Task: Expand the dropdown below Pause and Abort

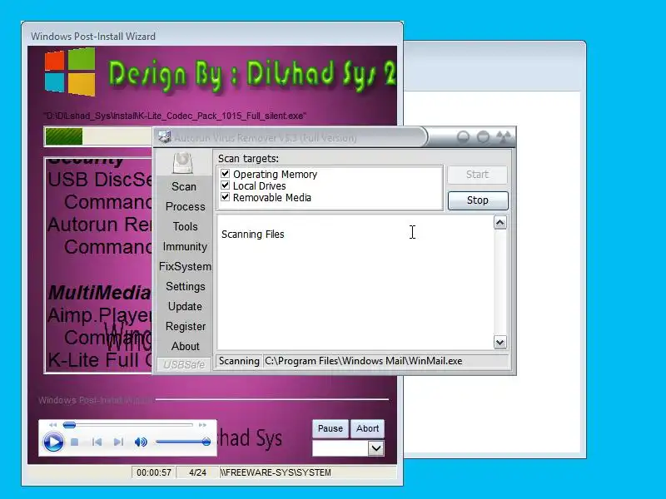Action: (376, 448)
